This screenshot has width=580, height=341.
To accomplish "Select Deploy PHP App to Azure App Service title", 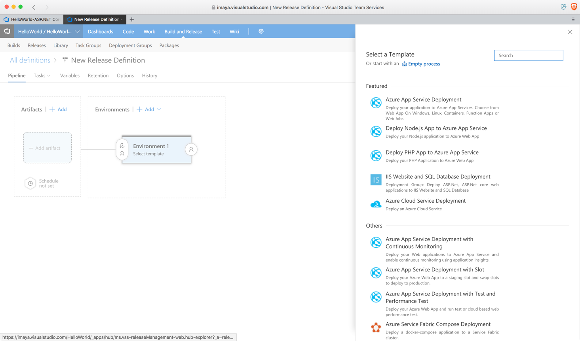I will click(432, 153).
